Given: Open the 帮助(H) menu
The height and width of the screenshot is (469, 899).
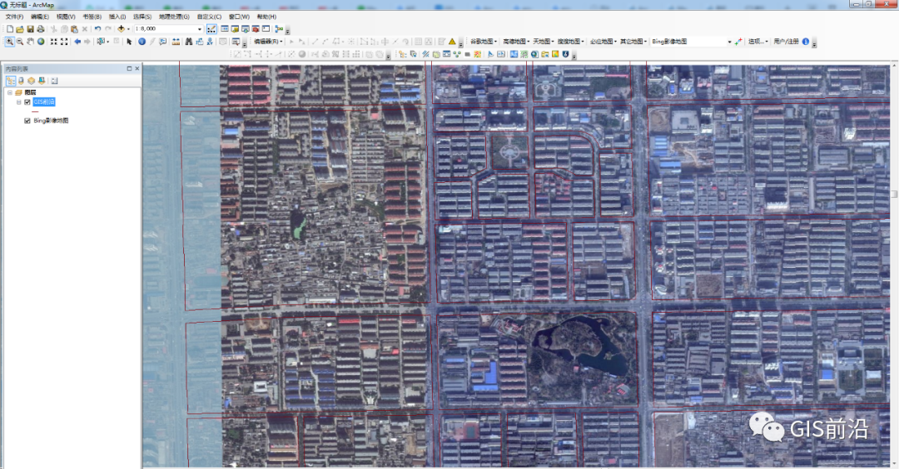Looking at the screenshot, I should (x=266, y=17).
